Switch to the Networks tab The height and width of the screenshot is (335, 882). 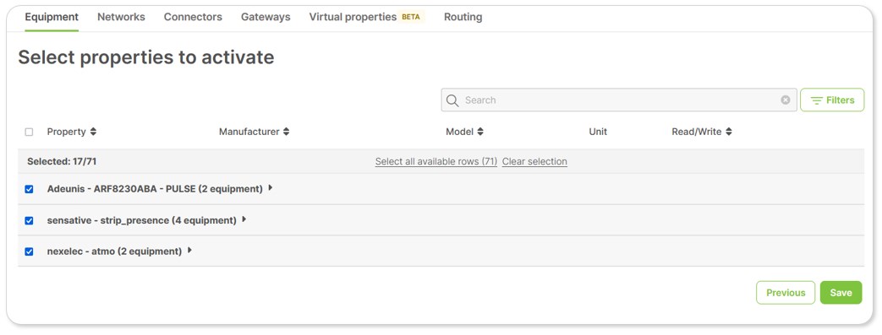121,17
